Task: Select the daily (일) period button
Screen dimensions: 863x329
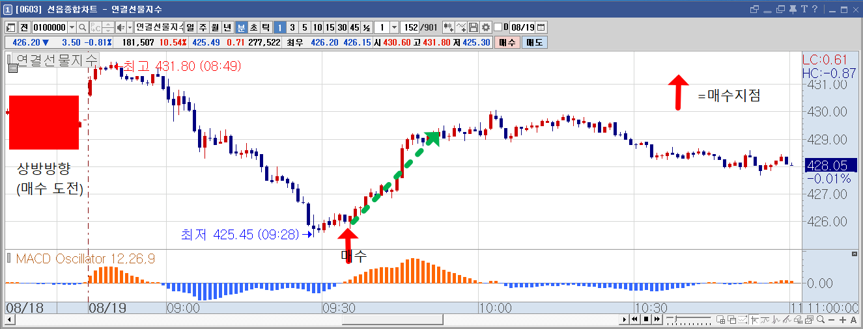Action: pyautogui.click(x=190, y=27)
